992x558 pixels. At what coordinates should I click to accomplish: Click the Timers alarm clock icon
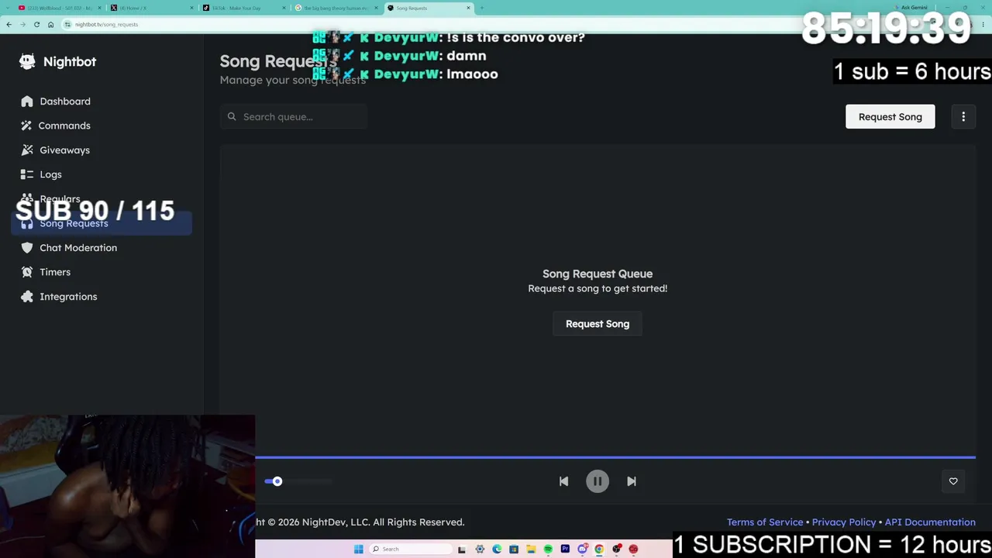[27, 272]
